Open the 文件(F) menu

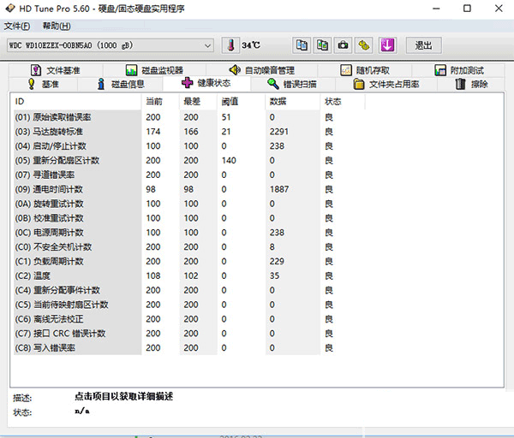tap(17, 26)
